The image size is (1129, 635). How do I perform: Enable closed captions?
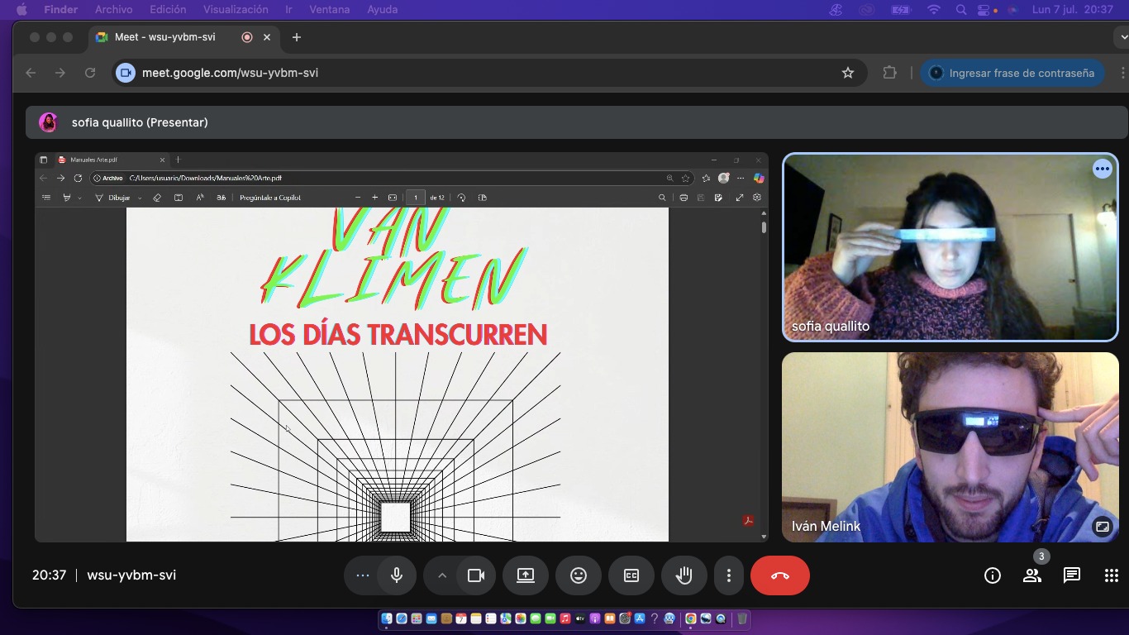pos(631,575)
